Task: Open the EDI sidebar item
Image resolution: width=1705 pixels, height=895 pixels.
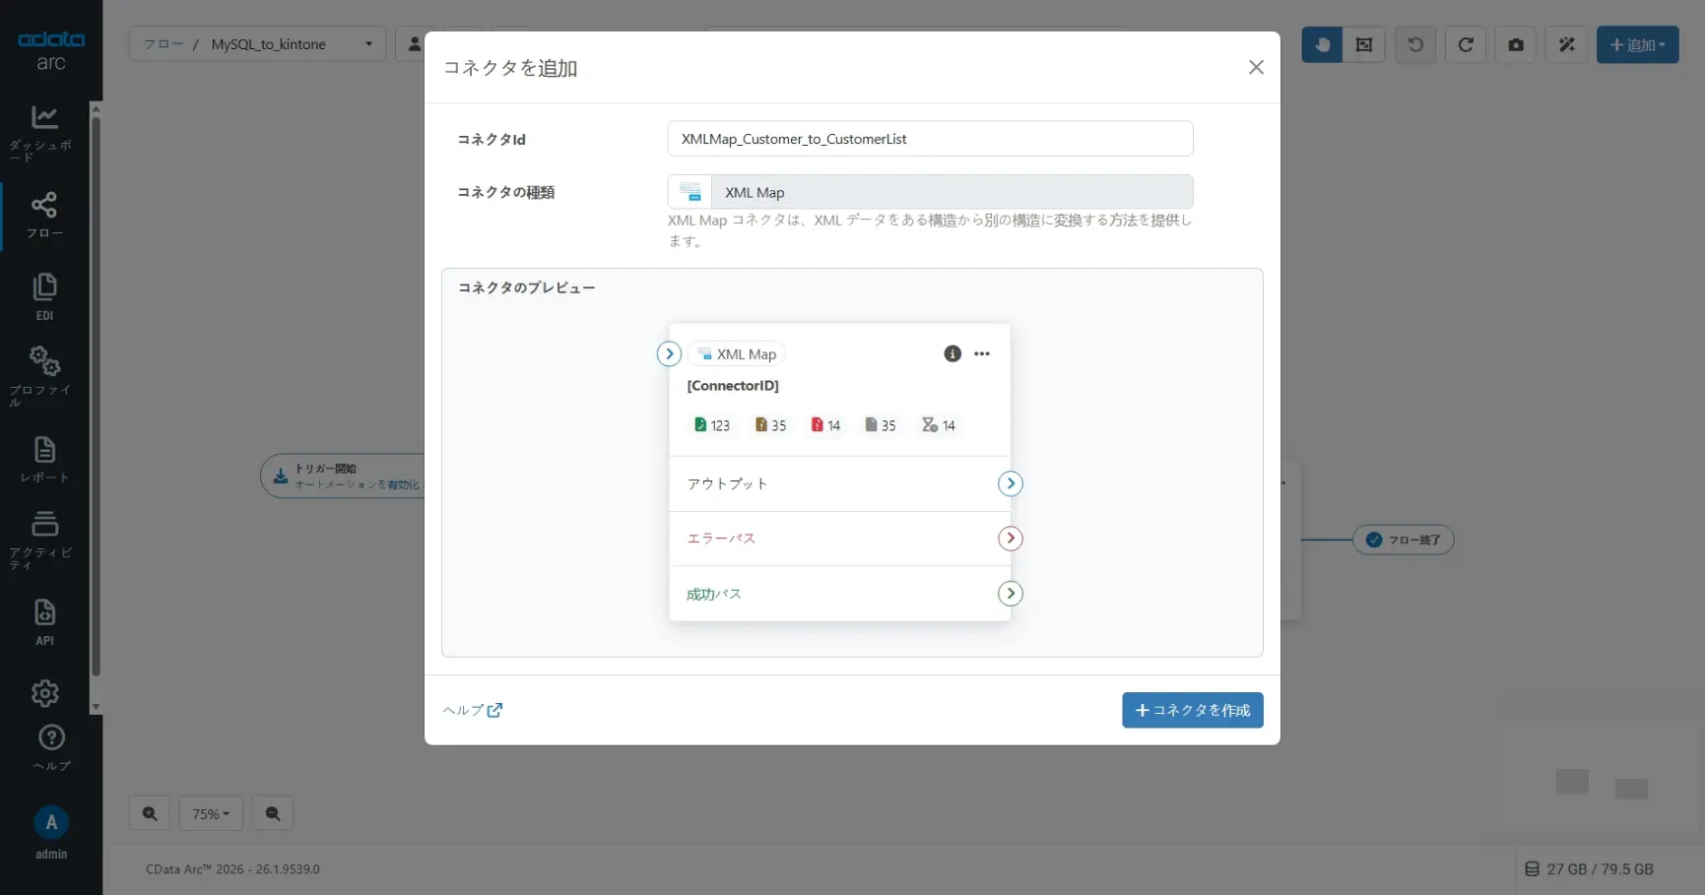Action: (x=44, y=297)
